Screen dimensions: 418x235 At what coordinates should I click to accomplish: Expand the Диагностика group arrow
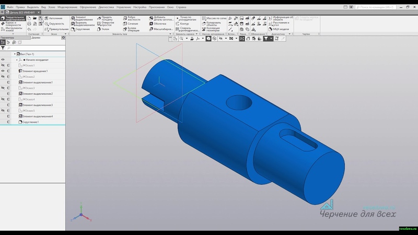tap(289, 34)
